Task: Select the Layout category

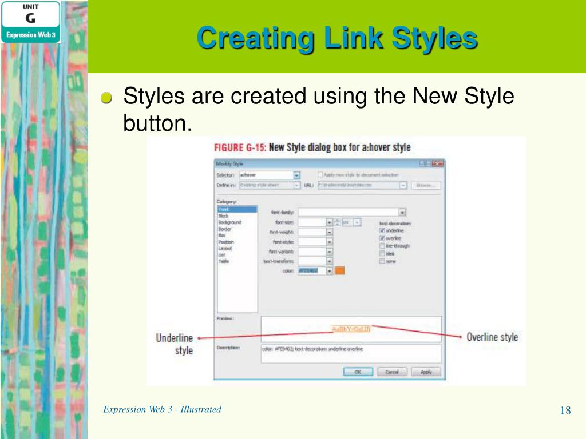Action: (x=225, y=248)
